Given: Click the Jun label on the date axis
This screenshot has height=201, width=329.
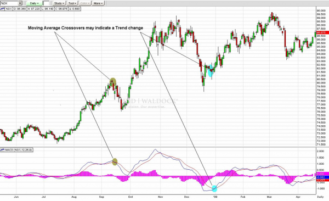Looking at the screenshot, I should pos(16,197).
